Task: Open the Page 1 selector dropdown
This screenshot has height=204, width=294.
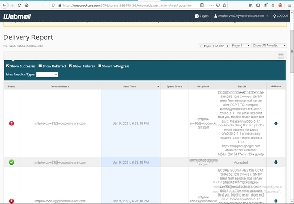Action: 240,45
